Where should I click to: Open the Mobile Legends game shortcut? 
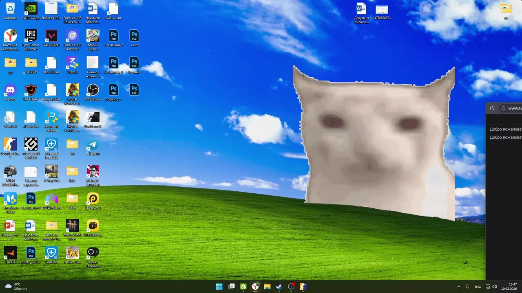coord(93,40)
